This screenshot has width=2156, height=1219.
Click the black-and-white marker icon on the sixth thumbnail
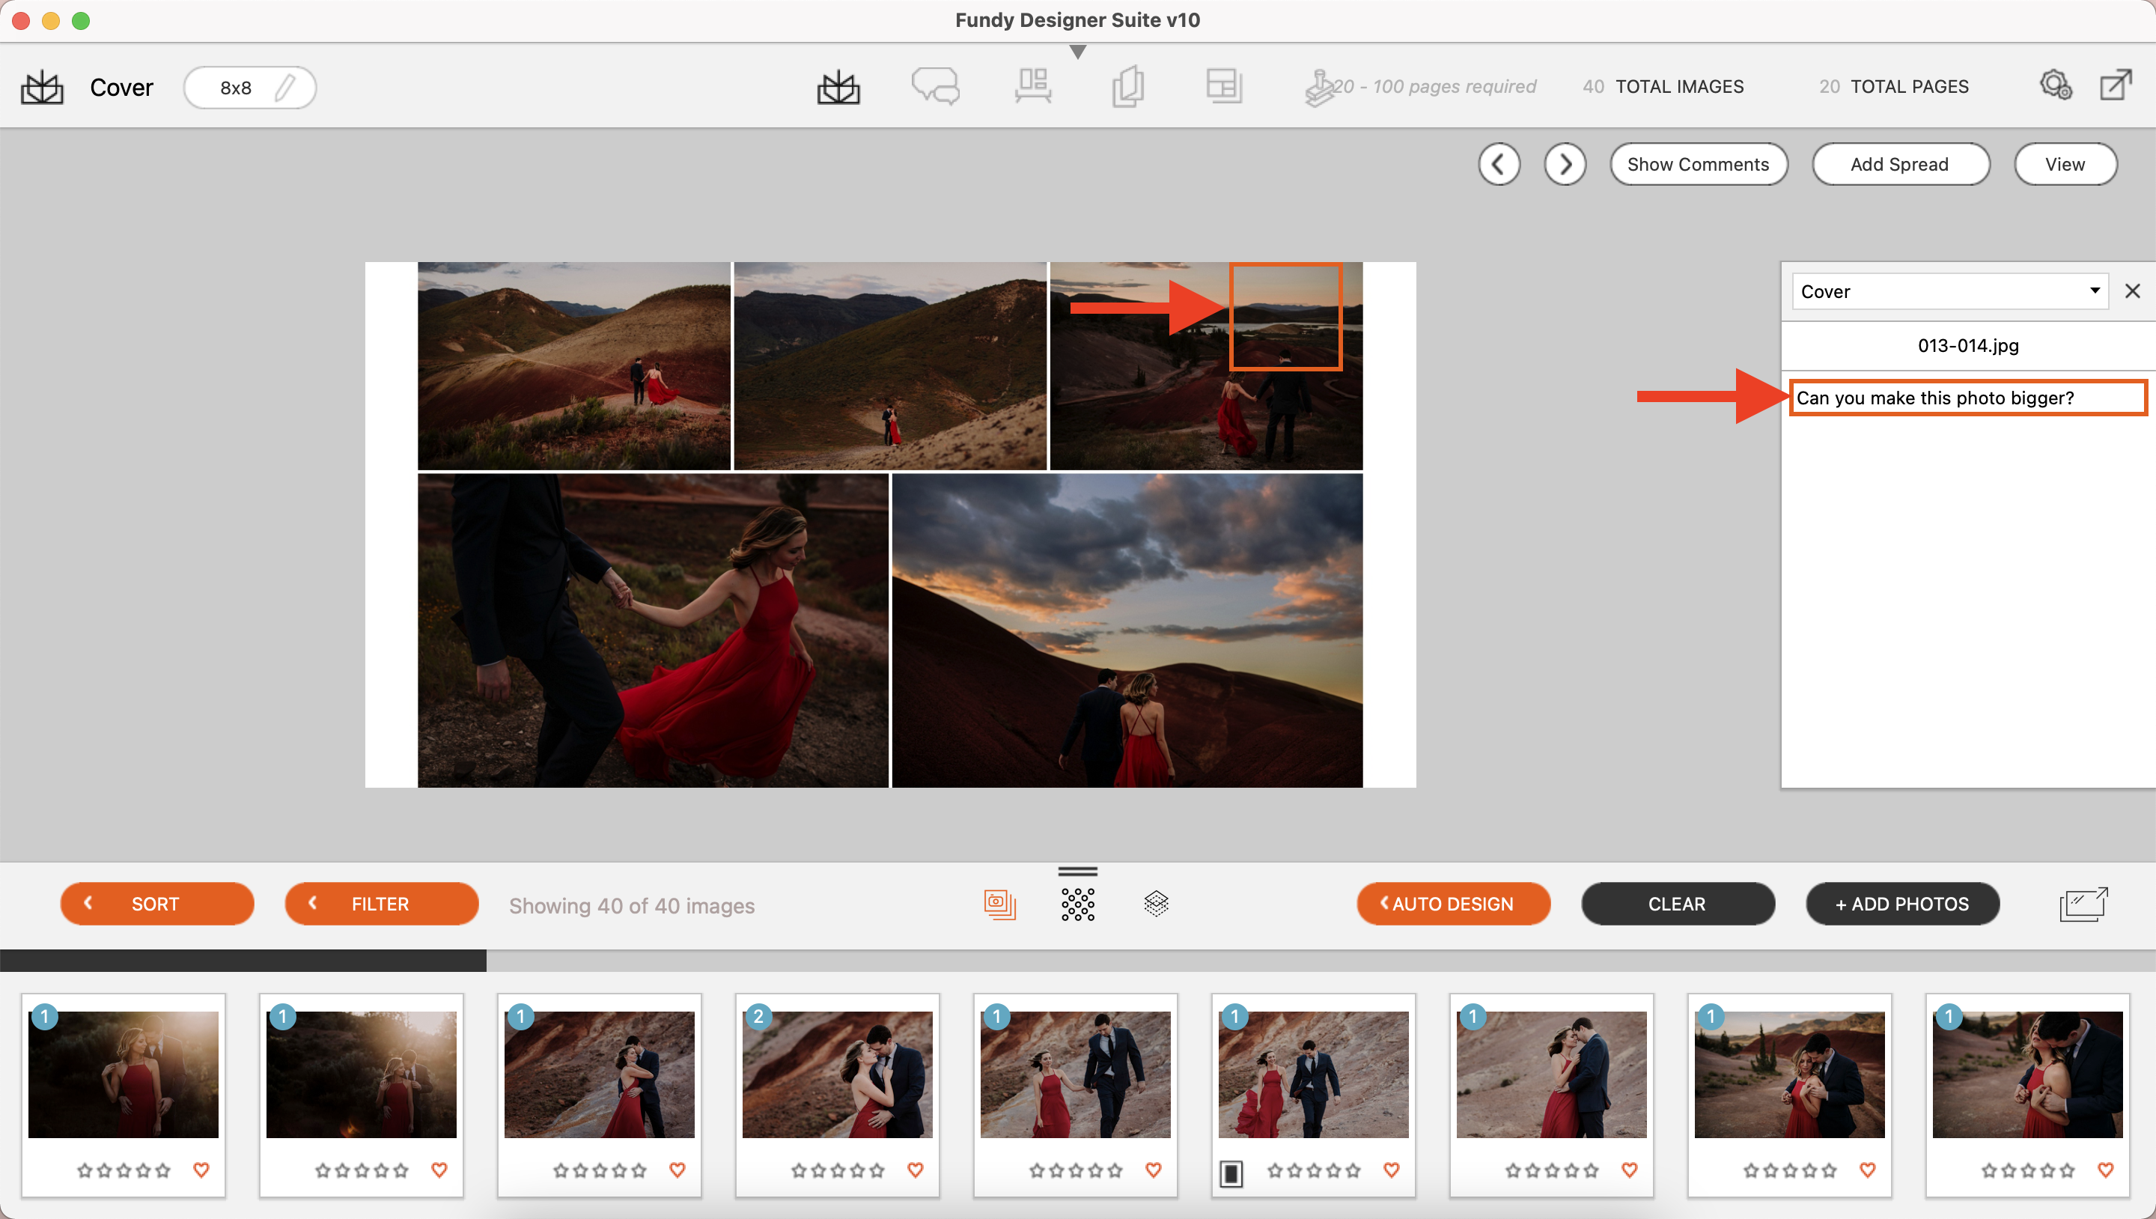[1231, 1174]
